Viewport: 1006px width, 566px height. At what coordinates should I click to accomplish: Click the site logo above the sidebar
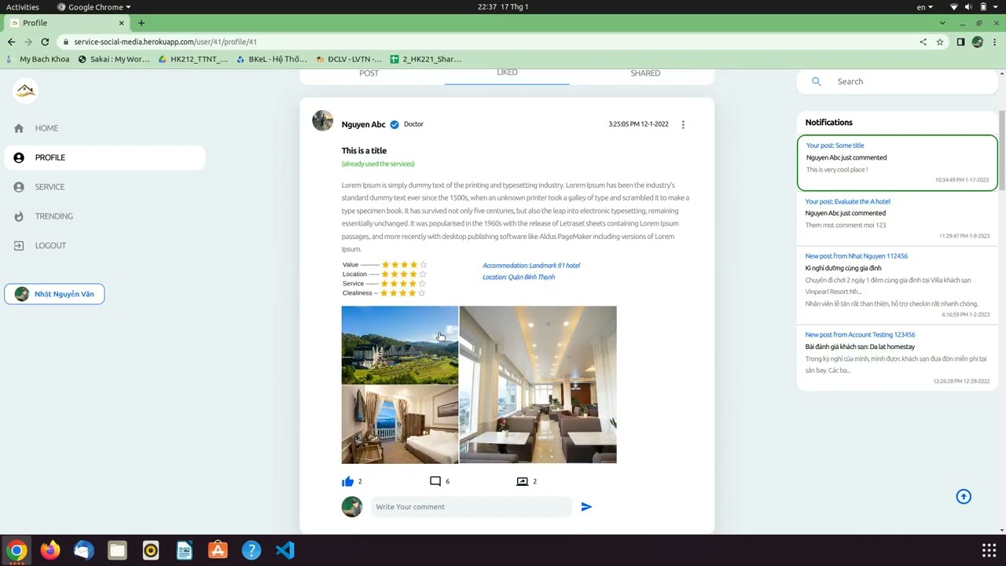26,90
